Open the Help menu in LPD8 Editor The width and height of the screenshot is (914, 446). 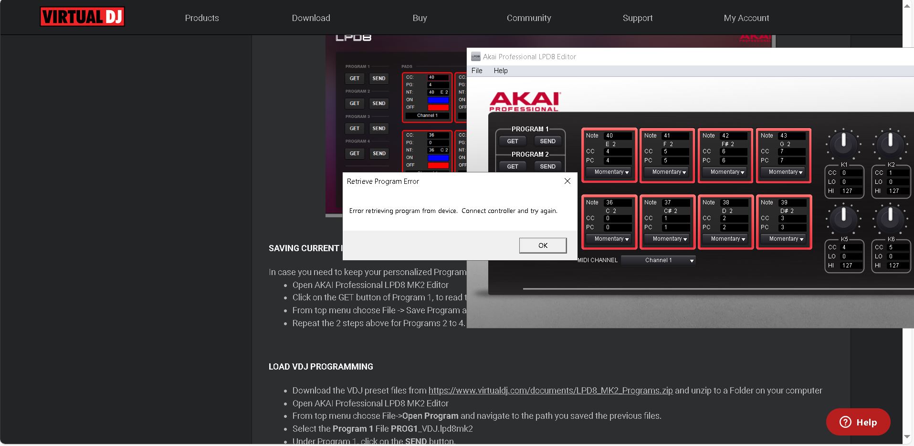point(501,71)
